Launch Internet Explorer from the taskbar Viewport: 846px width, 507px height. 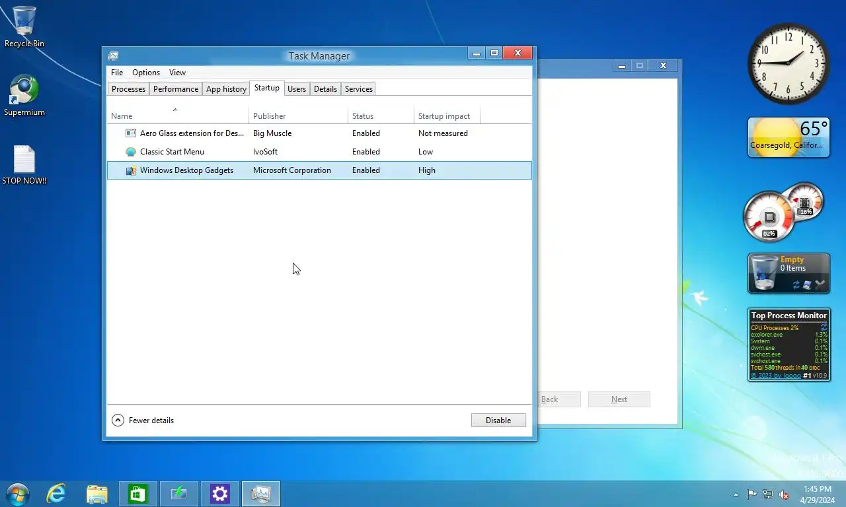pos(56,494)
